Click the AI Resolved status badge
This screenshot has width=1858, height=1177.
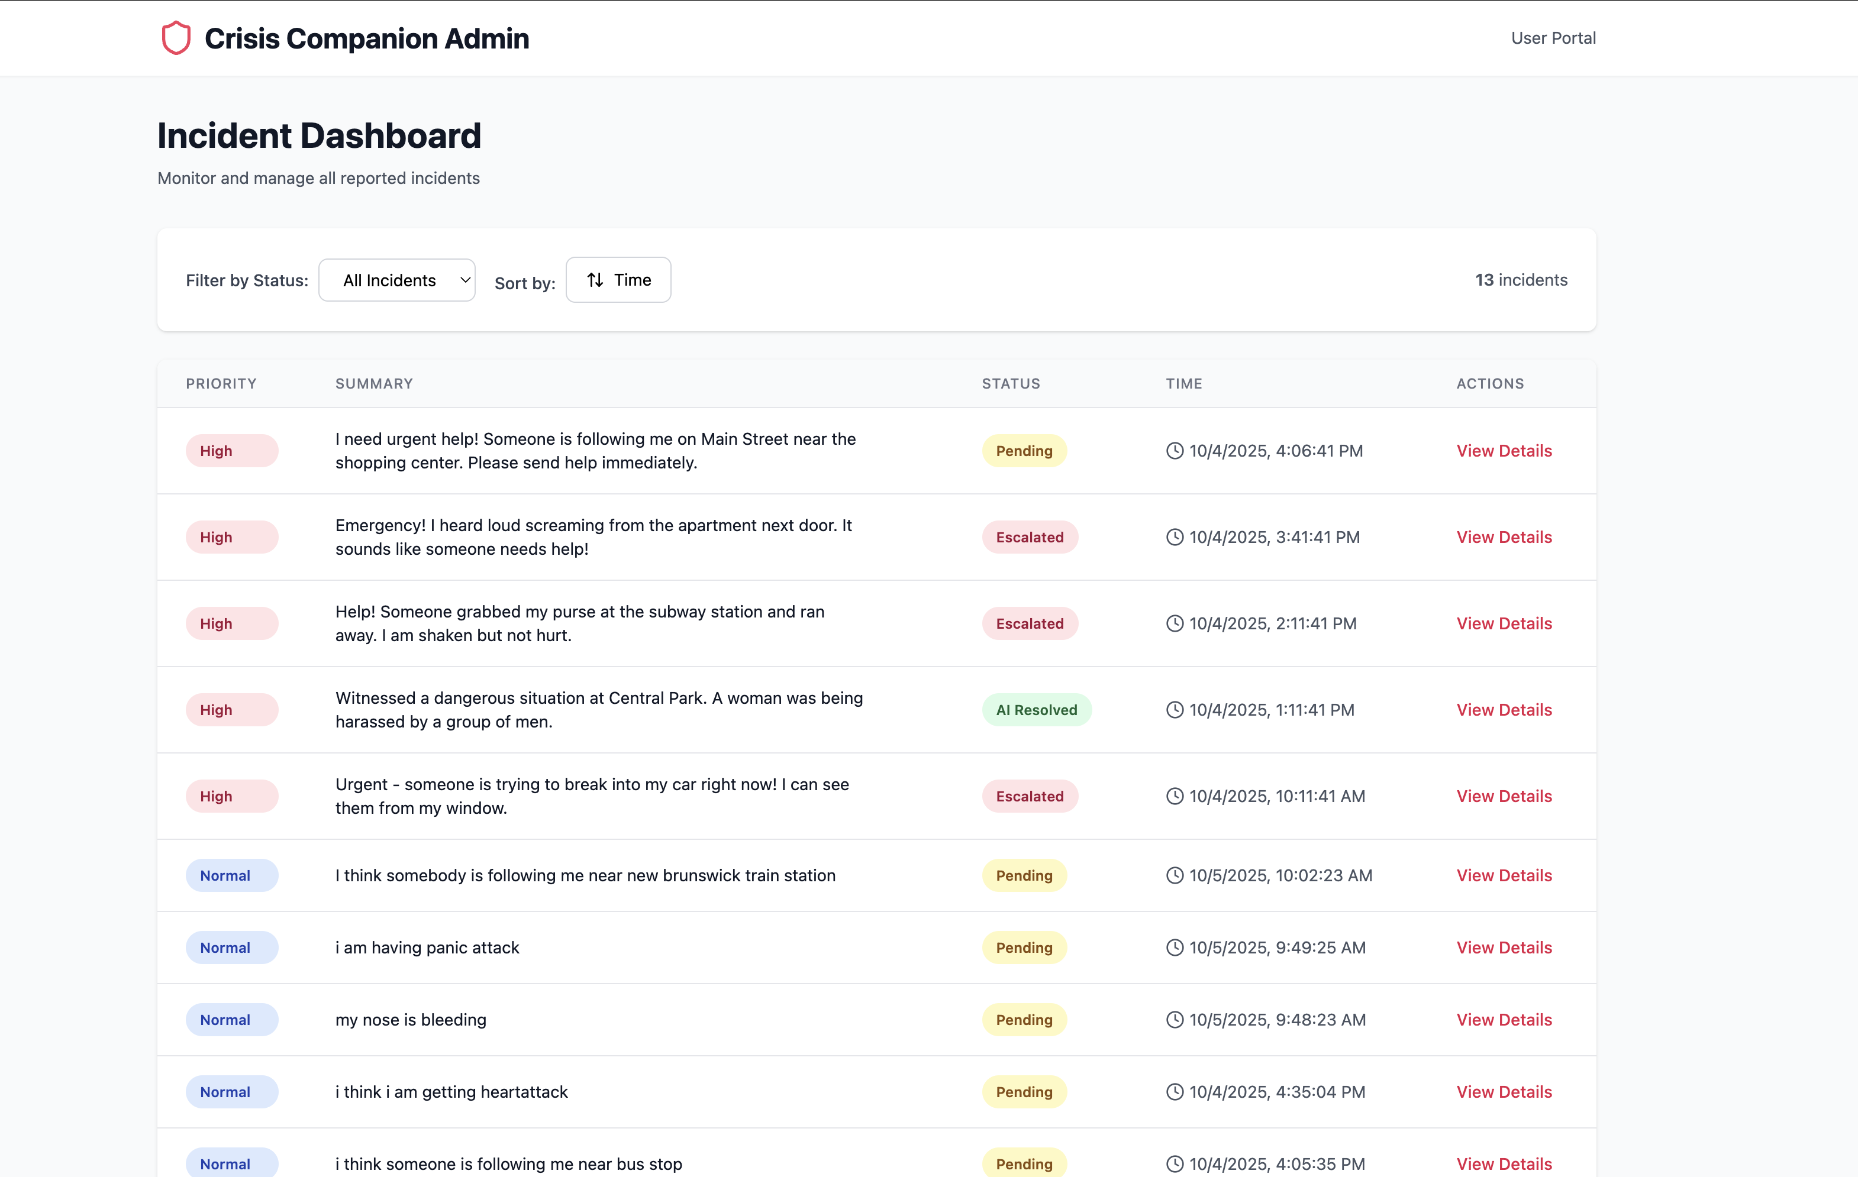coord(1036,710)
